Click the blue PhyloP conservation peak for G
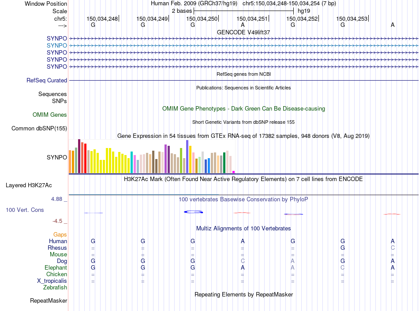Screen dimensions: 419x311 (194, 212)
